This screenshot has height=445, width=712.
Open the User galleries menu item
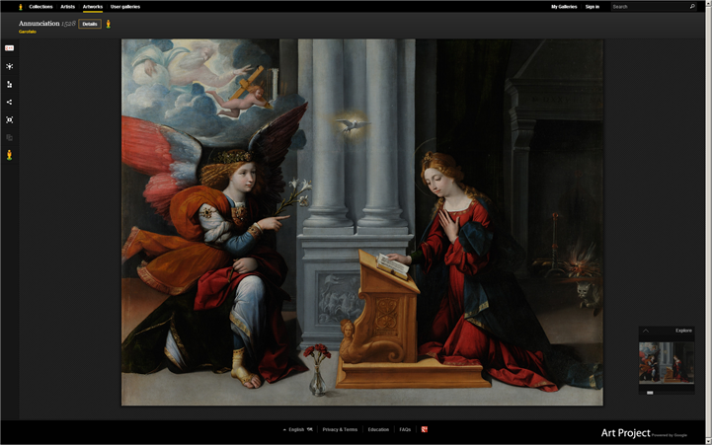pos(125,7)
